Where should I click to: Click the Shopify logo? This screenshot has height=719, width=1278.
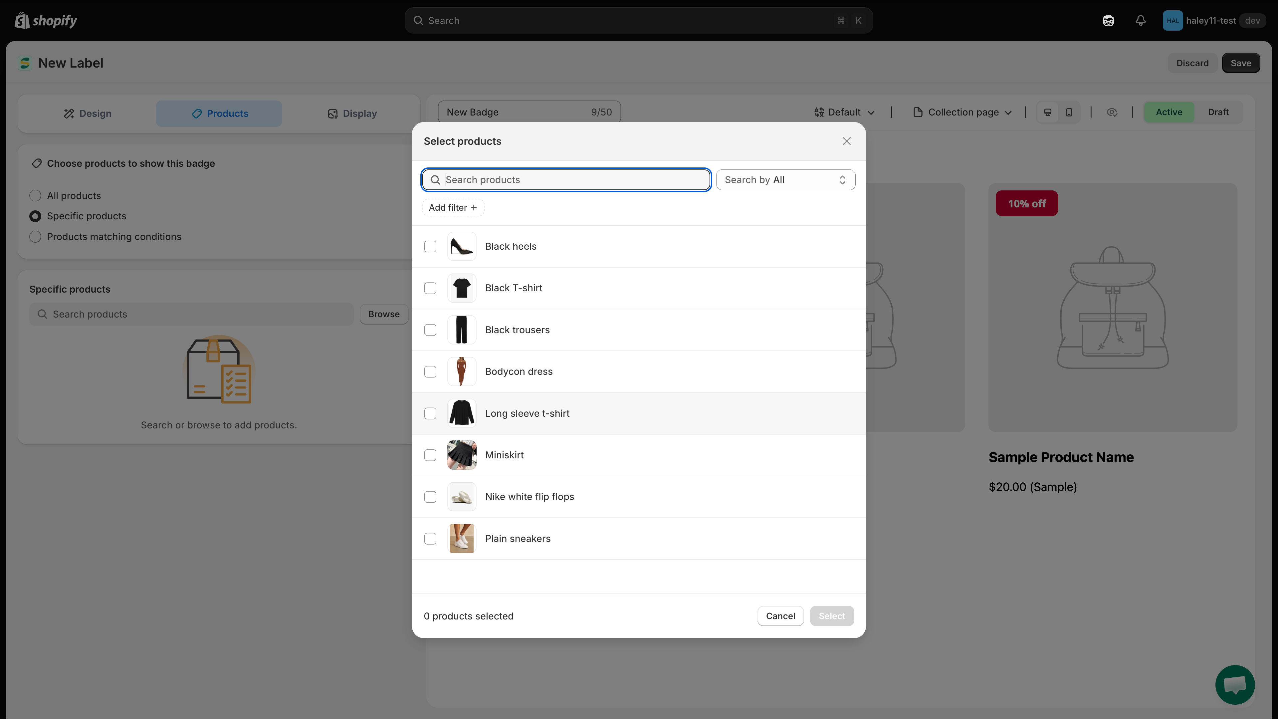[46, 20]
